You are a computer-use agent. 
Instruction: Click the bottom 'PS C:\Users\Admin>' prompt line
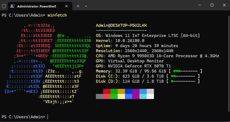[23, 117]
